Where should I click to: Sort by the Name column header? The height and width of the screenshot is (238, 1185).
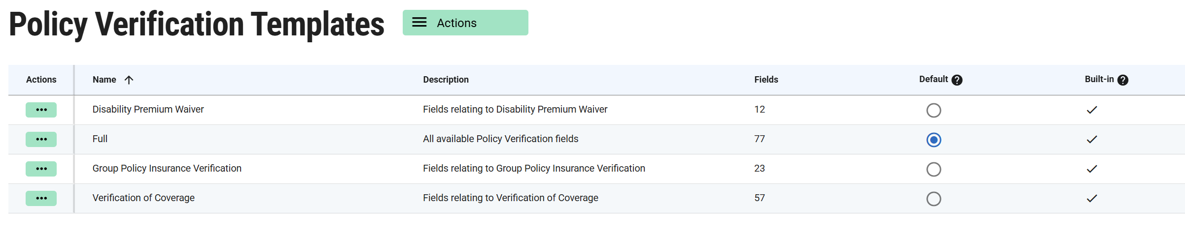pyautogui.click(x=105, y=80)
